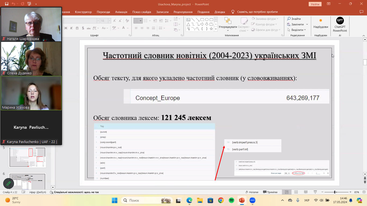367x206 pixels.
Task: Select slide 5 thumbnail
Action: (28, 157)
